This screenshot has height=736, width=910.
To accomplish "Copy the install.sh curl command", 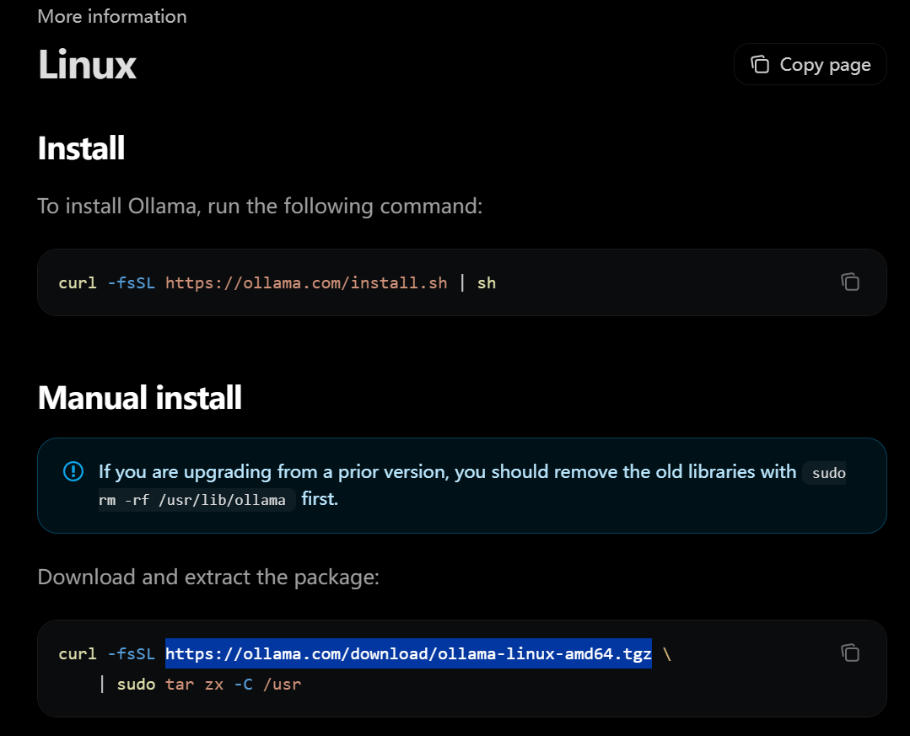I will (850, 282).
